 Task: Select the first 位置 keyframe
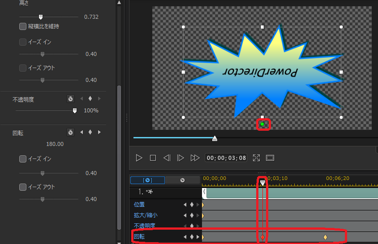(x=203, y=205)
